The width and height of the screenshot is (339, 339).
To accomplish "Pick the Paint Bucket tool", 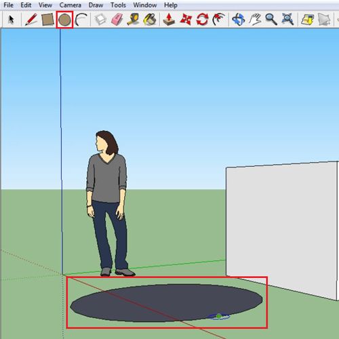I will coord(150,20).
